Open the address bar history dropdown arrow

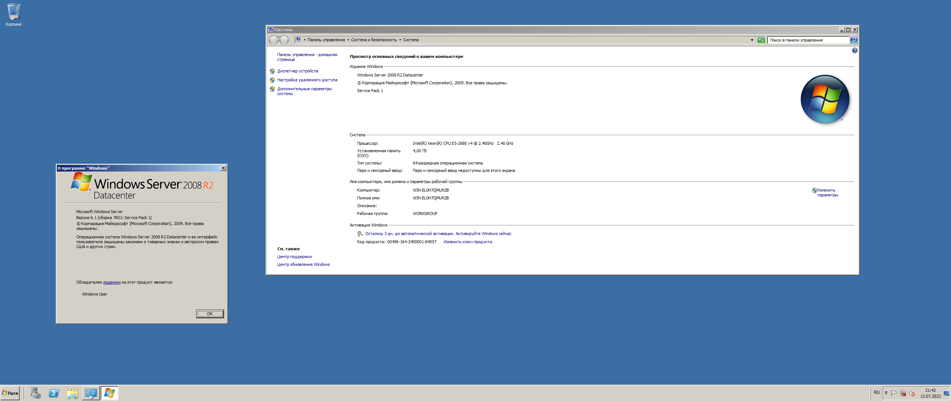click(752, 40)
